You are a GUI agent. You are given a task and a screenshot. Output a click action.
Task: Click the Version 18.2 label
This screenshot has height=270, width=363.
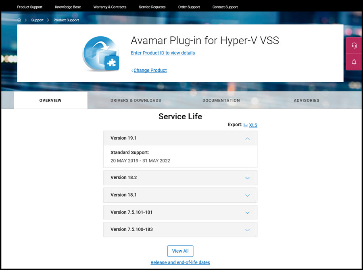124,177
